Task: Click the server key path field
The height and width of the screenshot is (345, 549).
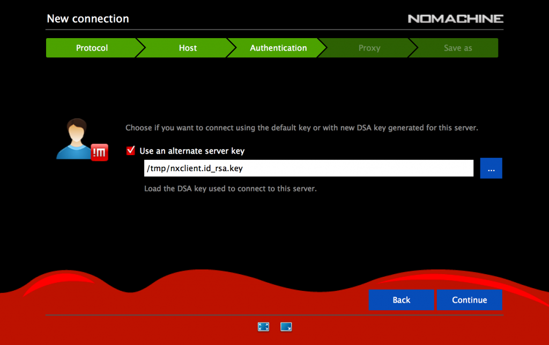Action: pos(308,168)
